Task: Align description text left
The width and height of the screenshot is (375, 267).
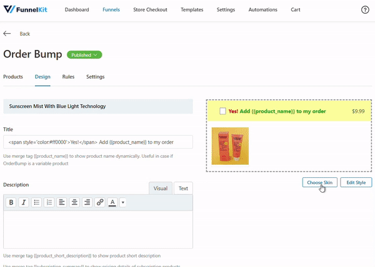Action: pyautogui.click(x=62, y=202)
